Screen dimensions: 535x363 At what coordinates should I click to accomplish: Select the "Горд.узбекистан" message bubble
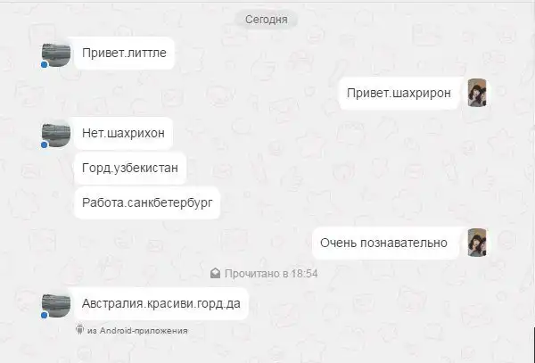pos(130,169)
